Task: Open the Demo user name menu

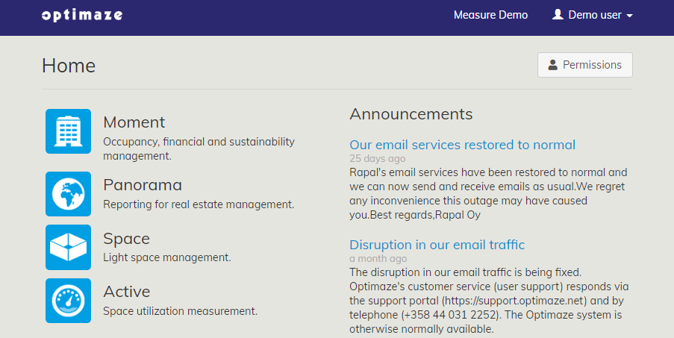Action: 595,15
